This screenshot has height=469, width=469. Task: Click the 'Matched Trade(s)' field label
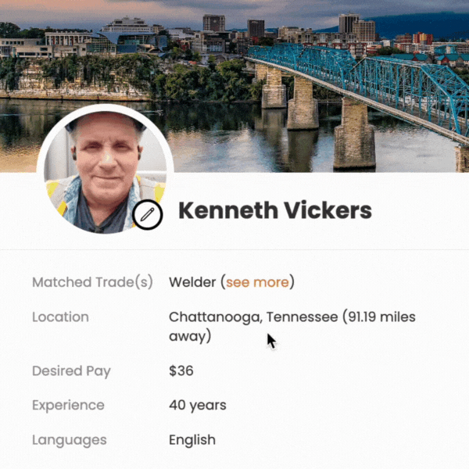pyautogui.click(x=92, y=282)
